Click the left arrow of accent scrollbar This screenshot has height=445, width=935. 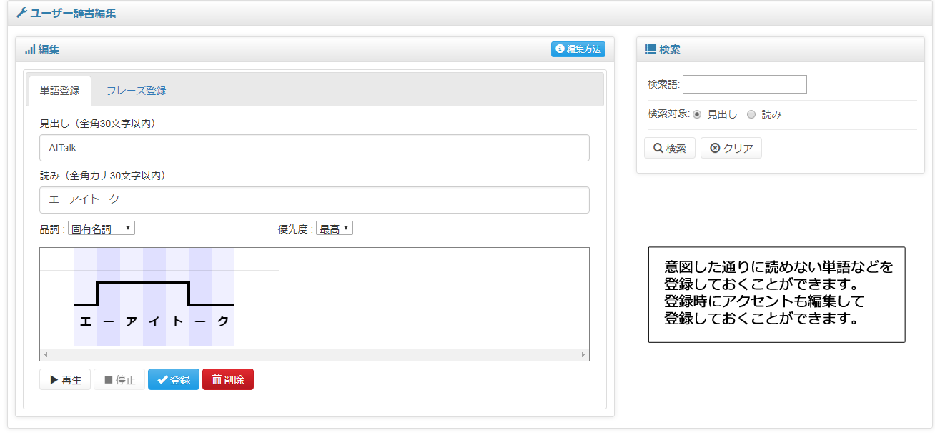[x=46, y=354]
